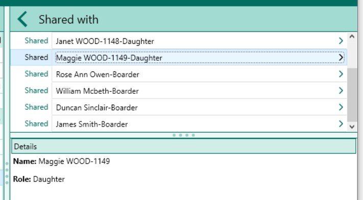Open chevron for Maggie WOOD-1149-Daughter
The width and height of the screenshot is (363, 200).
[x=341, y=58]
